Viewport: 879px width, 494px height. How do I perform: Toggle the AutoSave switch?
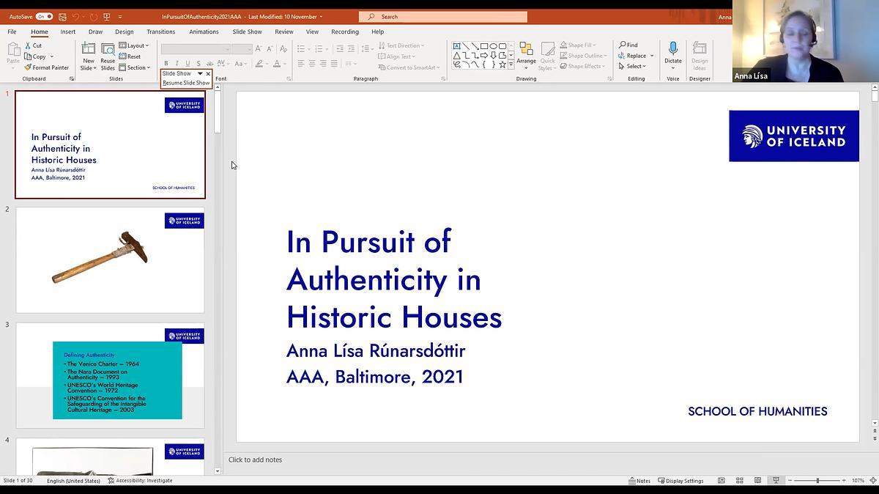coord(43,16)
